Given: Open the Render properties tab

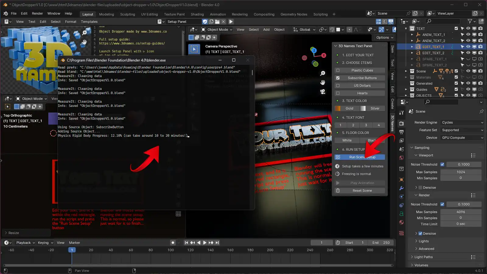Looking at the screenshot, I should 401,124.
